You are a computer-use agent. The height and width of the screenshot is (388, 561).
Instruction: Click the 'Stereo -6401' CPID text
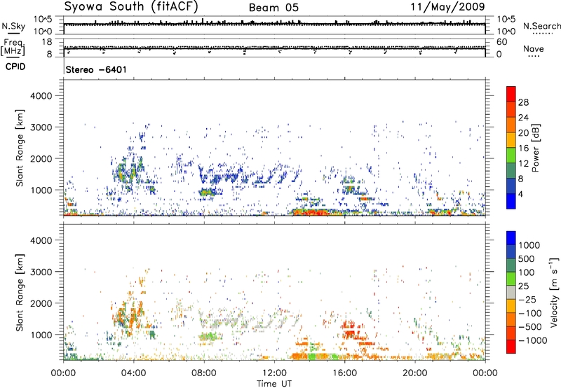[96, 69]
